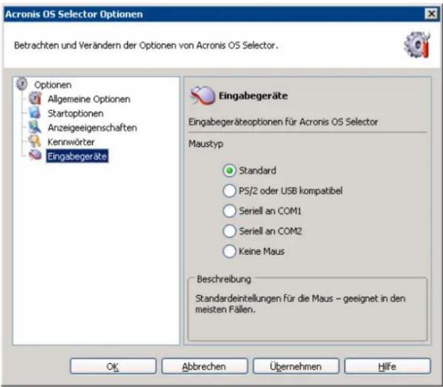Click the Optionen root gear icon
This screenshot has height=387, width=443.
click(22, 84)
